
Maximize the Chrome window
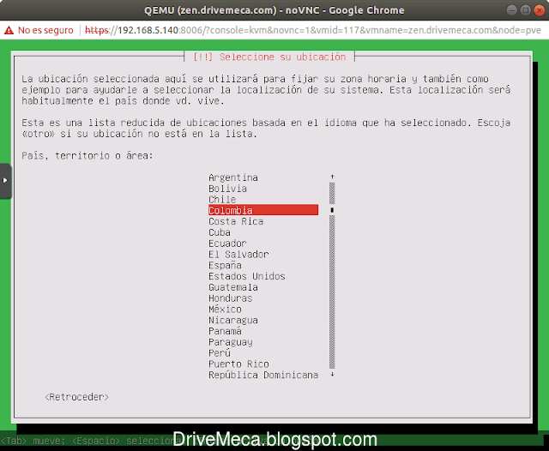click(x=525, y=10)
